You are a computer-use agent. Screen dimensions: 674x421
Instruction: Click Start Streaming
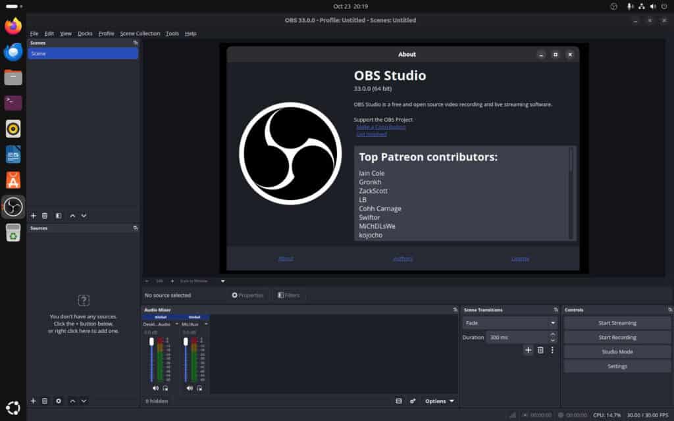617,322
